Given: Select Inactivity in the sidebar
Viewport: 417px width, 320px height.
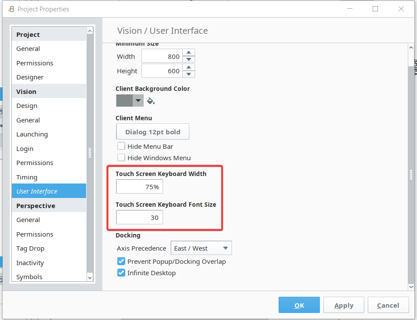Looking at the screenshot, I should point(49,262).
